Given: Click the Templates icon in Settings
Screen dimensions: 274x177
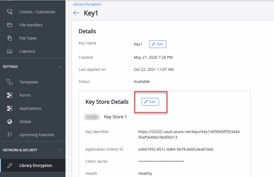Looking at the screenshot, I should (x=10, y=82).
